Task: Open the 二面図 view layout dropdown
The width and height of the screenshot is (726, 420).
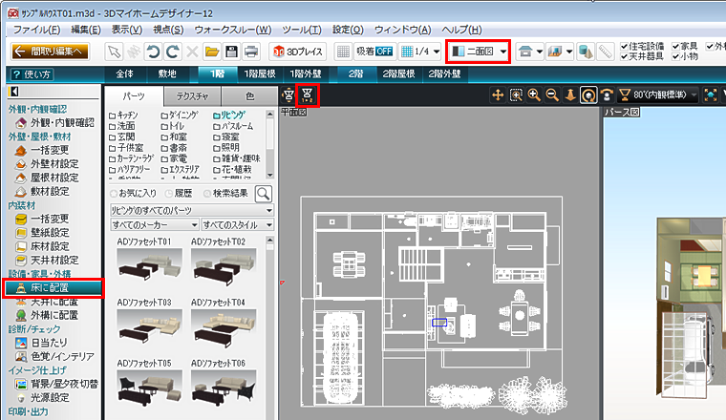Action: coord(502,51)
